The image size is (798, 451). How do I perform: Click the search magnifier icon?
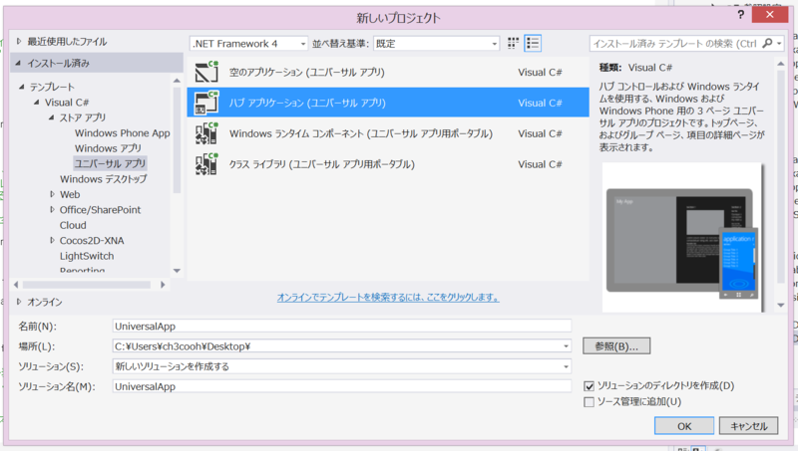[767, 43]
